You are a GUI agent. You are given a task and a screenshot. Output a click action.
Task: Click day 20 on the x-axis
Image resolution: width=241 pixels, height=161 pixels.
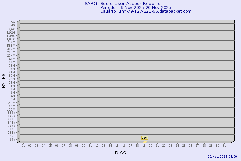click(150, 146)
